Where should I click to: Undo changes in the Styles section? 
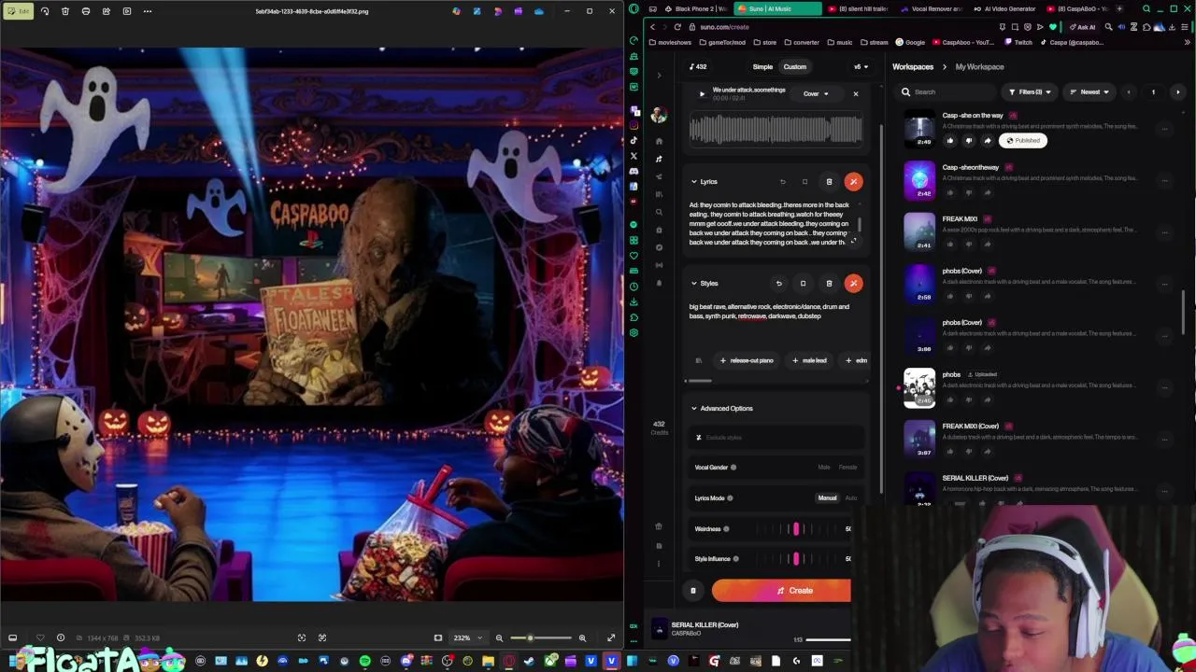click(x=779, y=284)
